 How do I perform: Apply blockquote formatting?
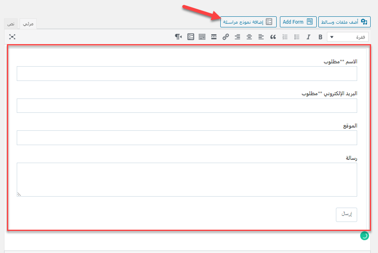273,37
